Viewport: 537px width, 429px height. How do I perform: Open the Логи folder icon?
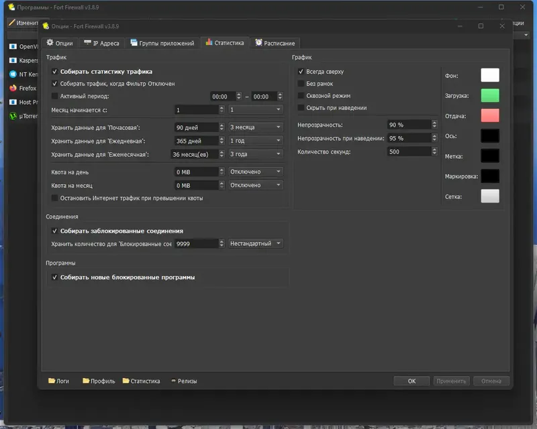tap(52, 381)
